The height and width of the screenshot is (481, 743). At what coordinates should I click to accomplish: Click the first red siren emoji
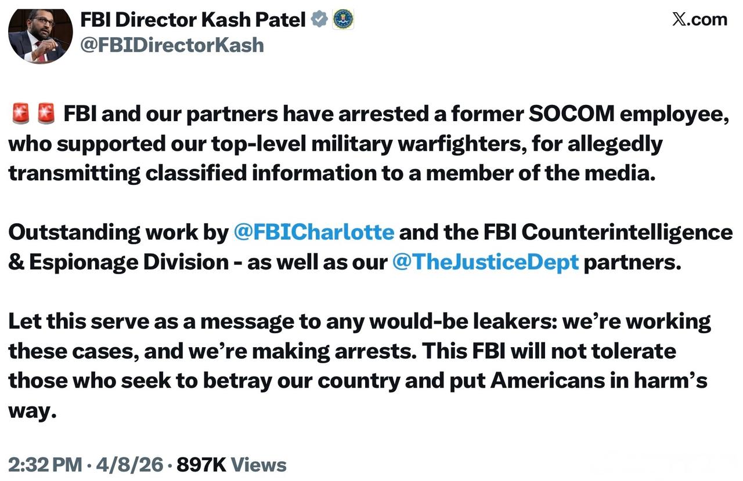click(20, 114)
